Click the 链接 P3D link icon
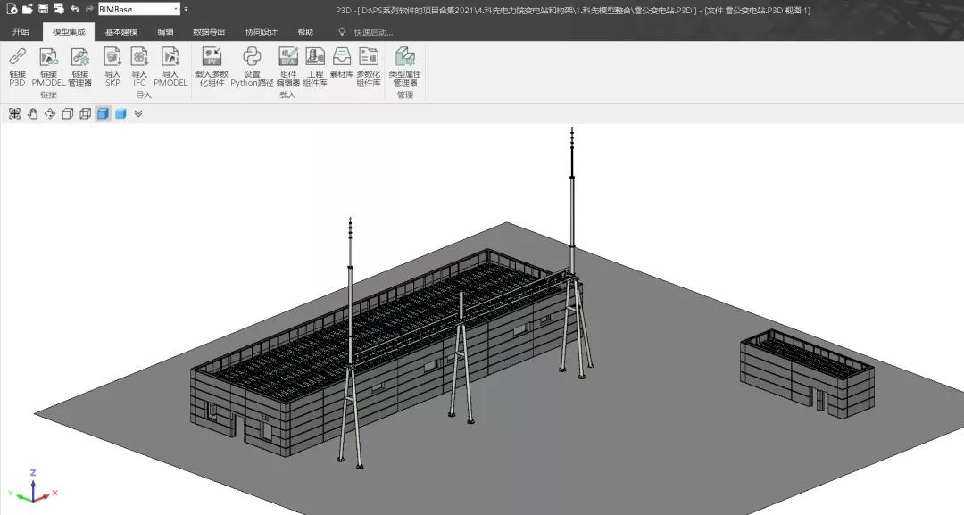The height and width of the screenshot is (515, 964). pos(17,66)
